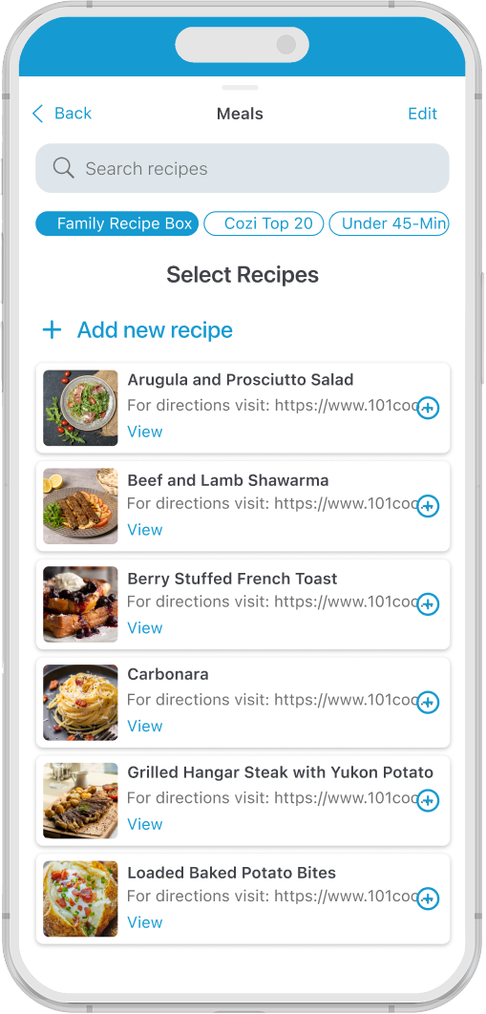This screenshot has height=1014, width=486.
Task: Tap the Berry Stuffed French Toast thumbnail
Action: (x=81, y=604)
